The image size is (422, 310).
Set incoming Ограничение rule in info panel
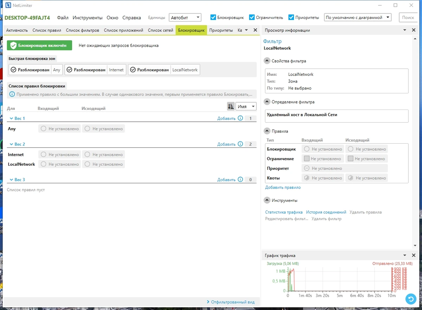pos(323,159)
